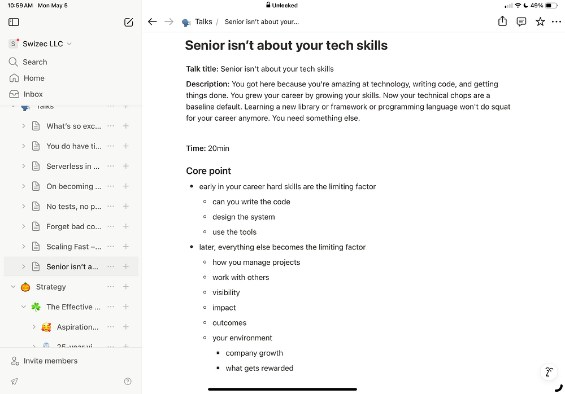Add a subpage inside 'No tests, no p...'

tap(126, 207)
